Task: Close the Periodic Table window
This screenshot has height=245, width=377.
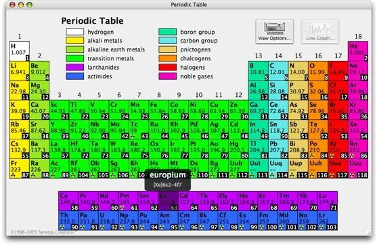Action: [12, 5]
